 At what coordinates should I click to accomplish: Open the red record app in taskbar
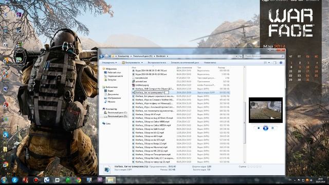coord(36,180)
